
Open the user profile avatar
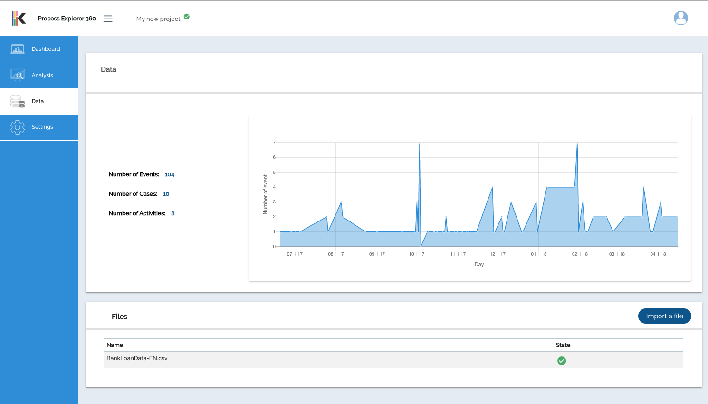(x=681, y=18)
